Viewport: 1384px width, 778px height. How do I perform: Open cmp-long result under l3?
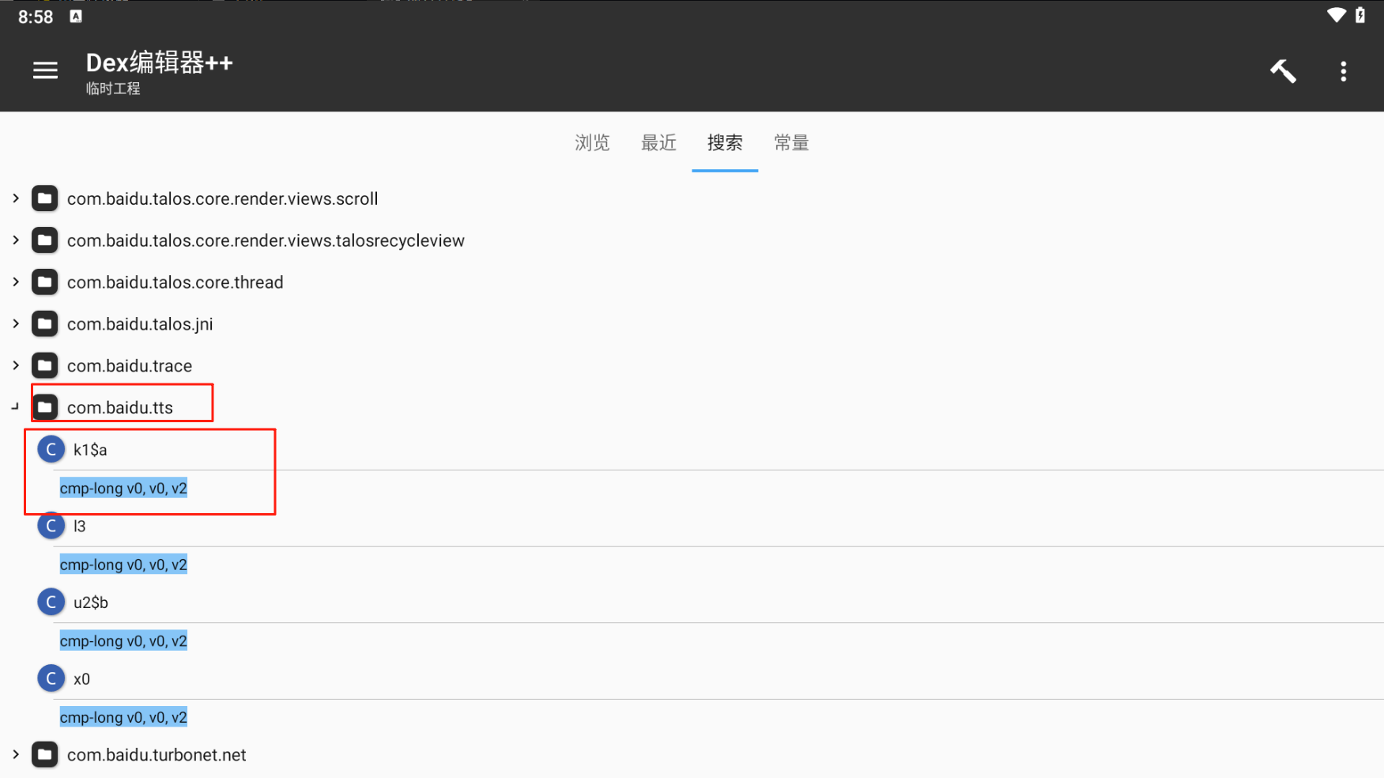123,565
